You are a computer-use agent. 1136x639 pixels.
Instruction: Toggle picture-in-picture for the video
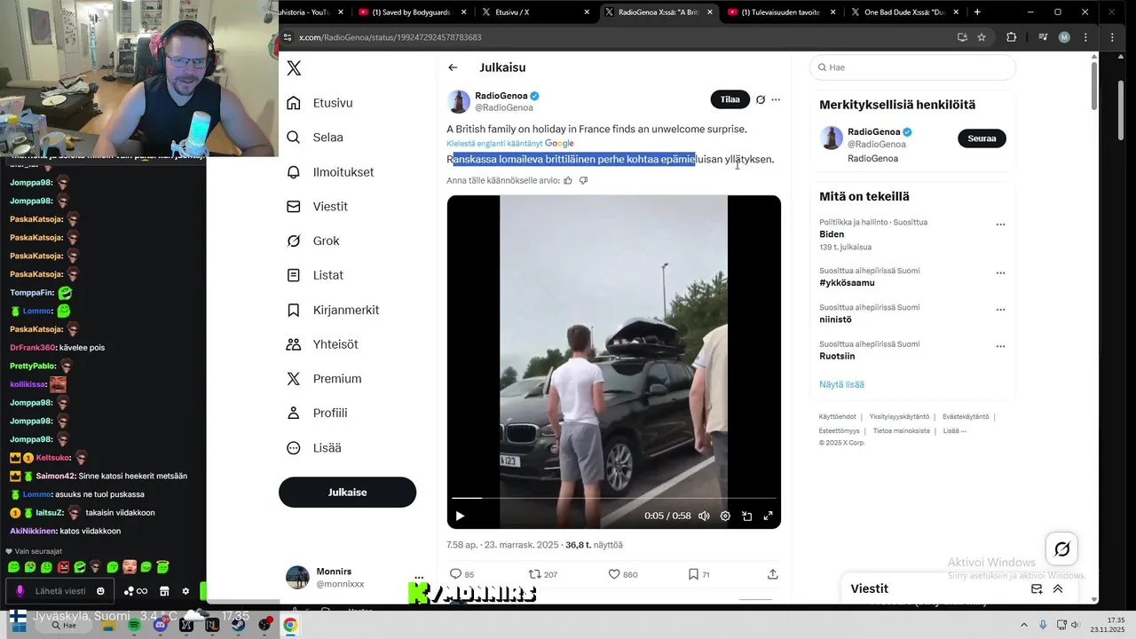pyautogui.click(x=746, y=516)
